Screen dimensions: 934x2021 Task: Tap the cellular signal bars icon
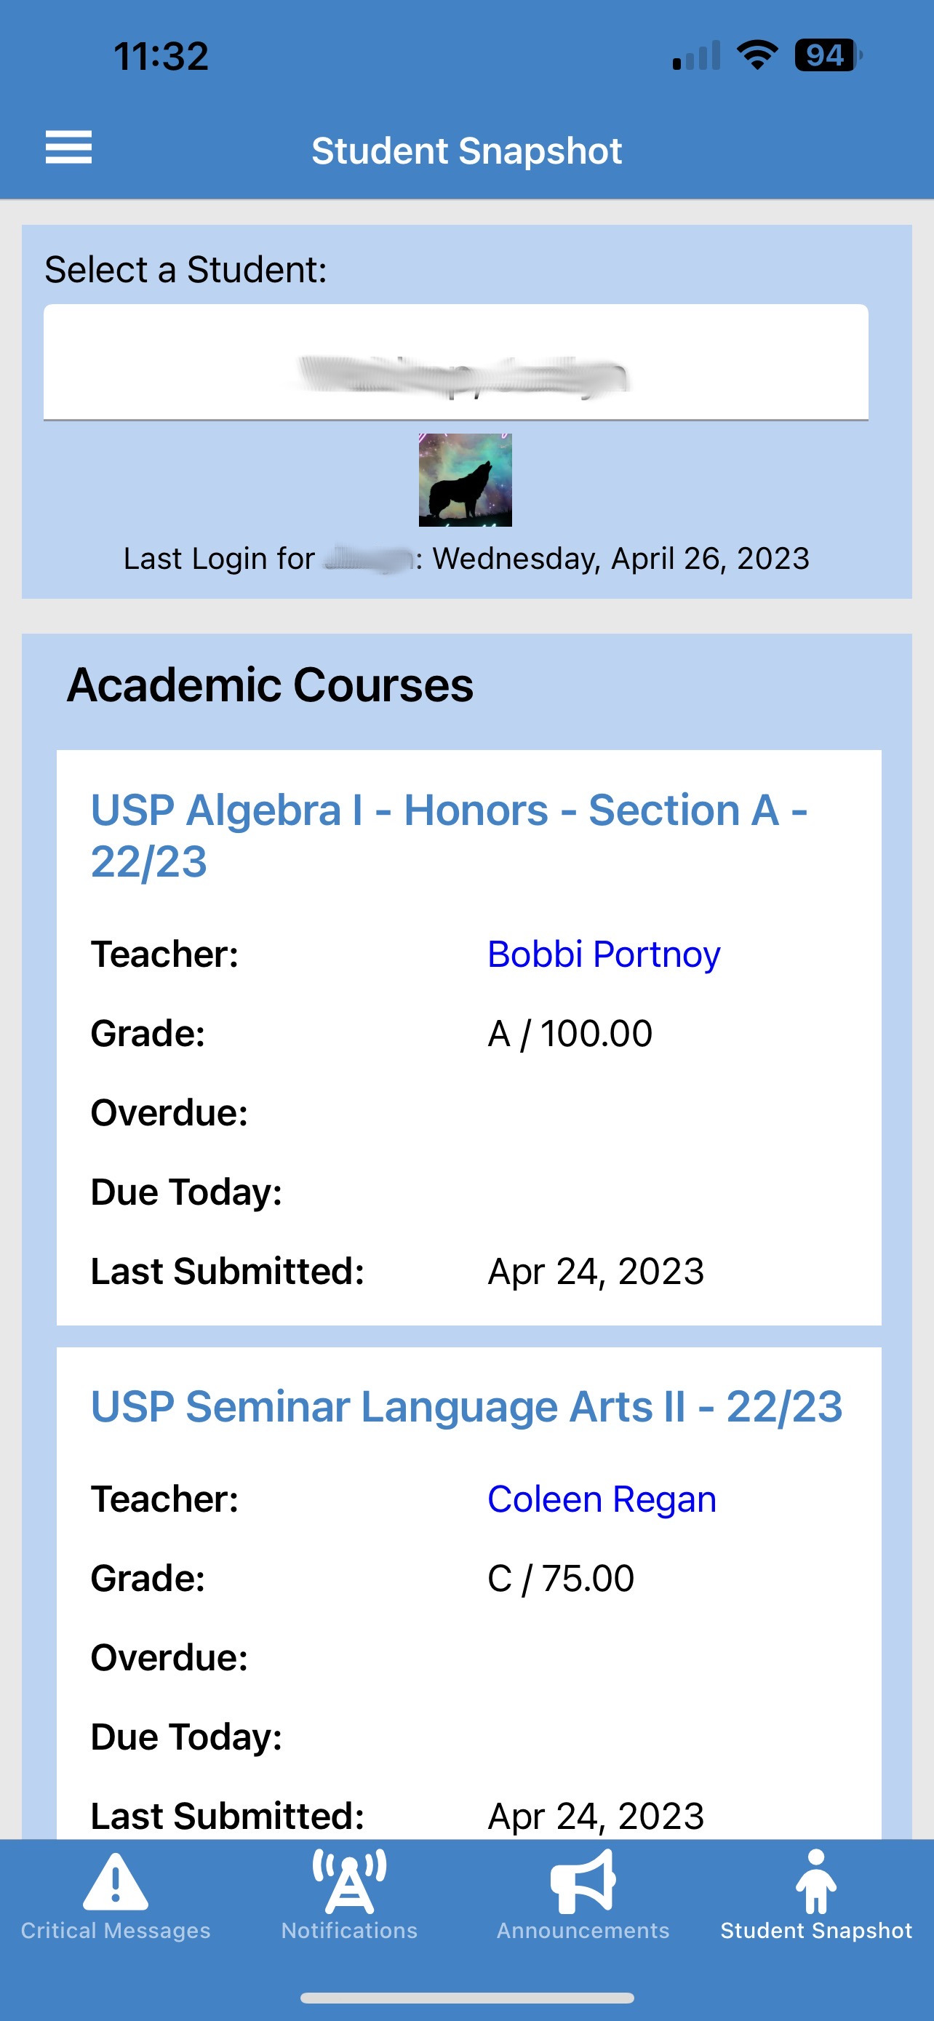tap(695, 56)
